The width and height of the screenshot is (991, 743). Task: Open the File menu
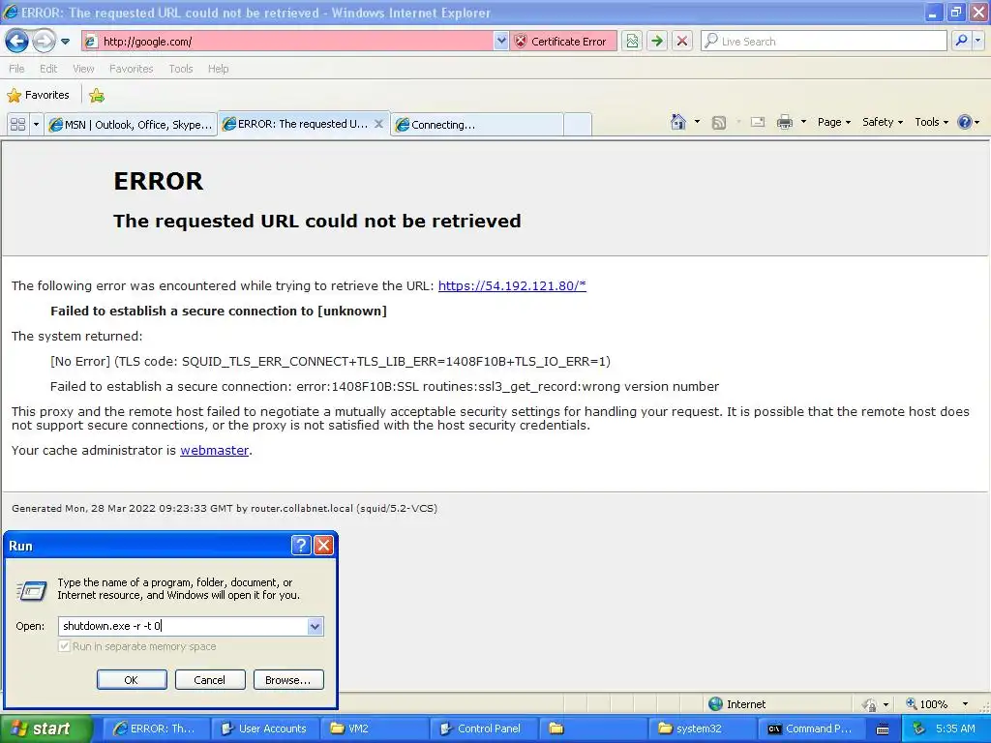(x=17, y=69)
